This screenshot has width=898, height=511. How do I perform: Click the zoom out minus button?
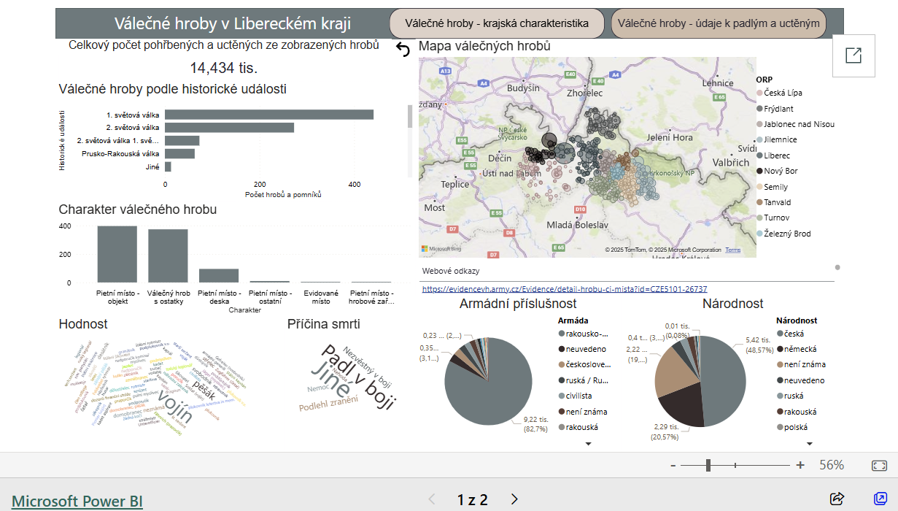click(x=673, y=465)
